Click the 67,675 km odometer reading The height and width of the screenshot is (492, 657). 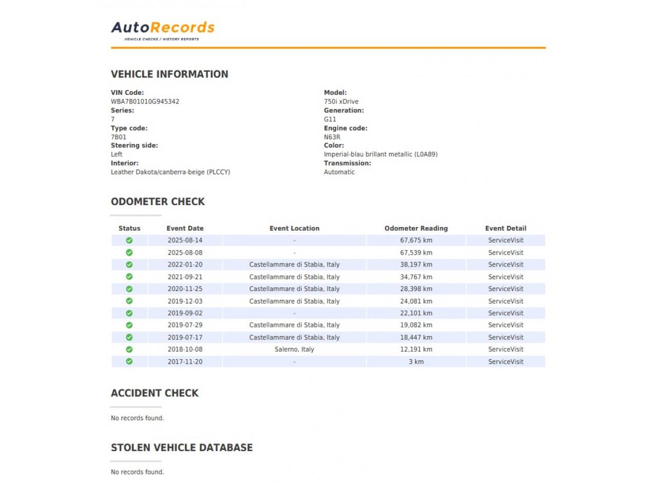tap(416, 240)
